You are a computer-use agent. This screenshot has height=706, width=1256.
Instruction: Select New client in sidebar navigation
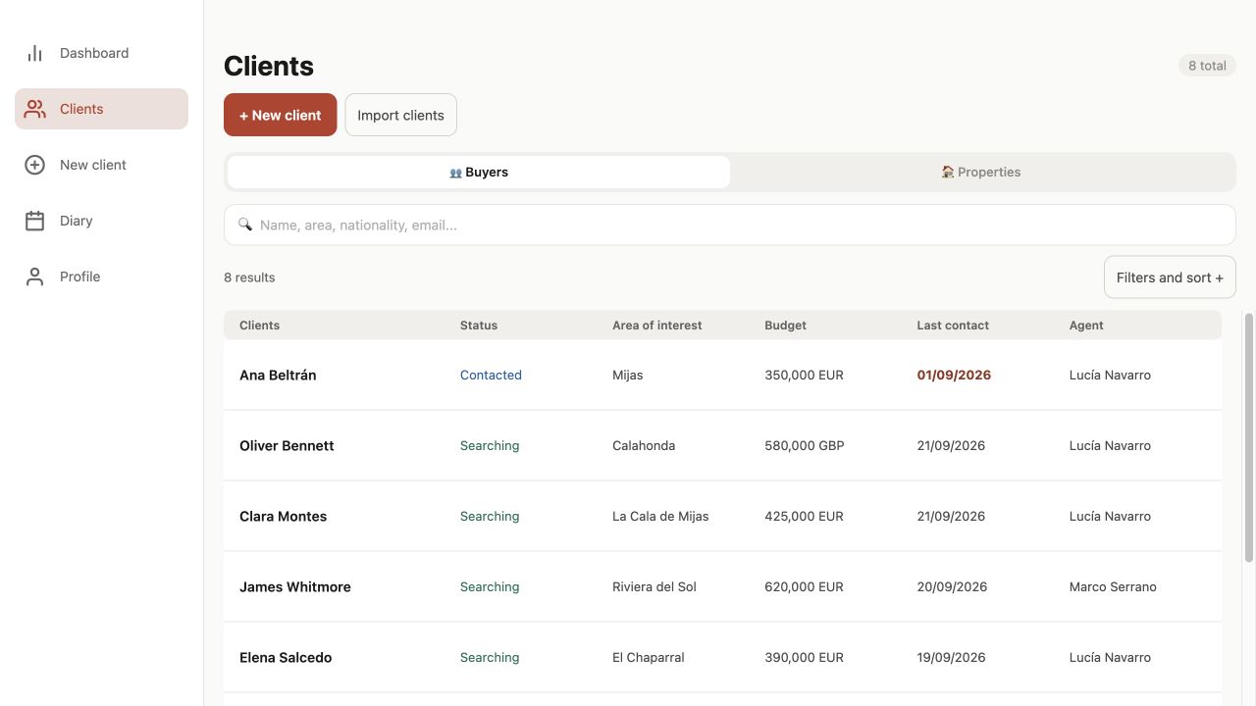click(101, 165)
